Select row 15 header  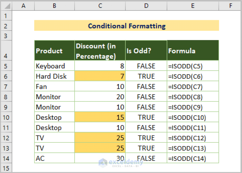pyautogui.click(x=6, y=168)
